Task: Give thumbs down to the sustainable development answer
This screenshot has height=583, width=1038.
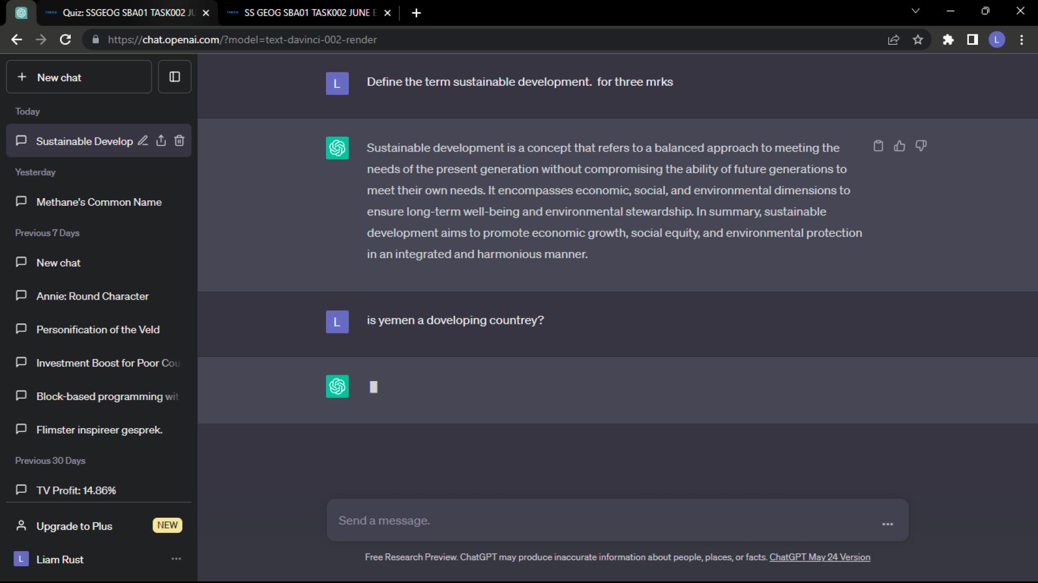Action: point(921,146)
